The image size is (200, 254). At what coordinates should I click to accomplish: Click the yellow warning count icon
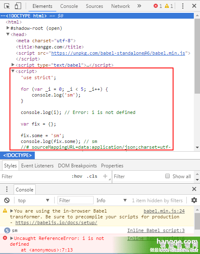point(167,6)
